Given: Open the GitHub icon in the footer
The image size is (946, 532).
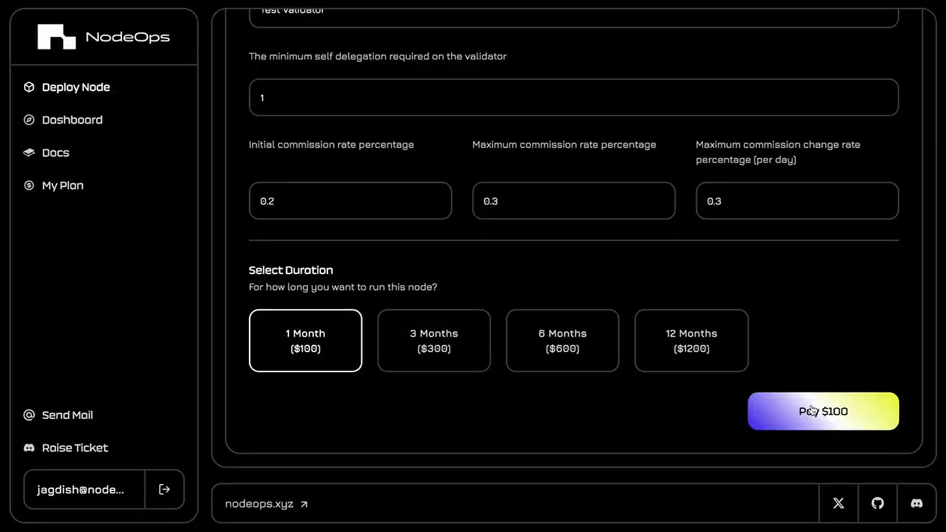Looking at the screenshot, I should 877,503.
